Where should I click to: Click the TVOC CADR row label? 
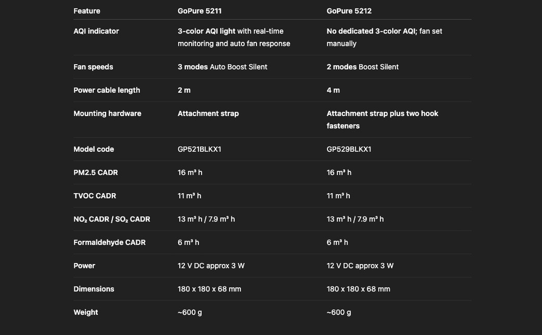click(94, 196)
